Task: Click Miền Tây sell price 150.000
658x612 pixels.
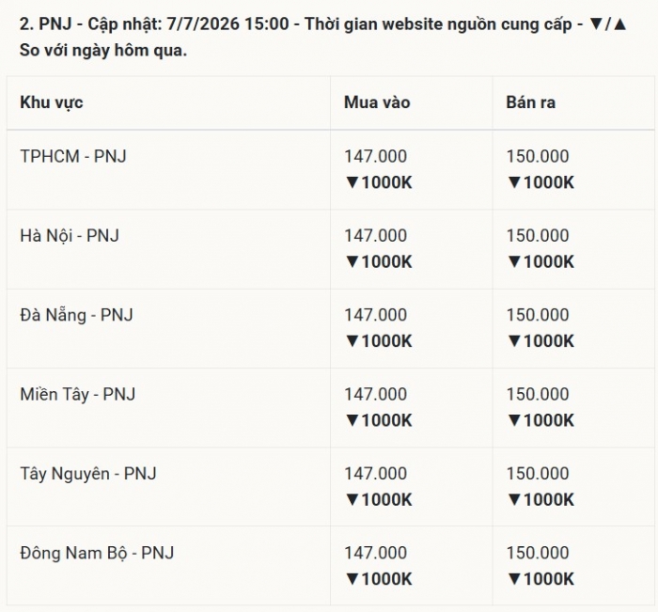Action: (x=538, y=394)
